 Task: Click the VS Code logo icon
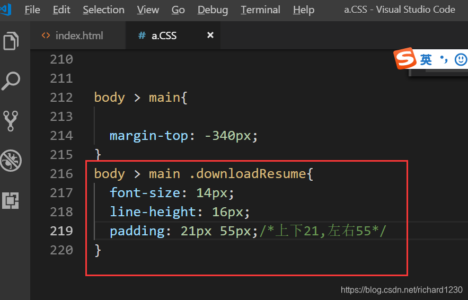(x=5, y=10)
